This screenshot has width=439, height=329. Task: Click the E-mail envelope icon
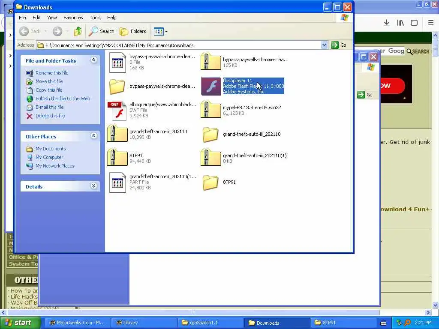click(30, 108)
